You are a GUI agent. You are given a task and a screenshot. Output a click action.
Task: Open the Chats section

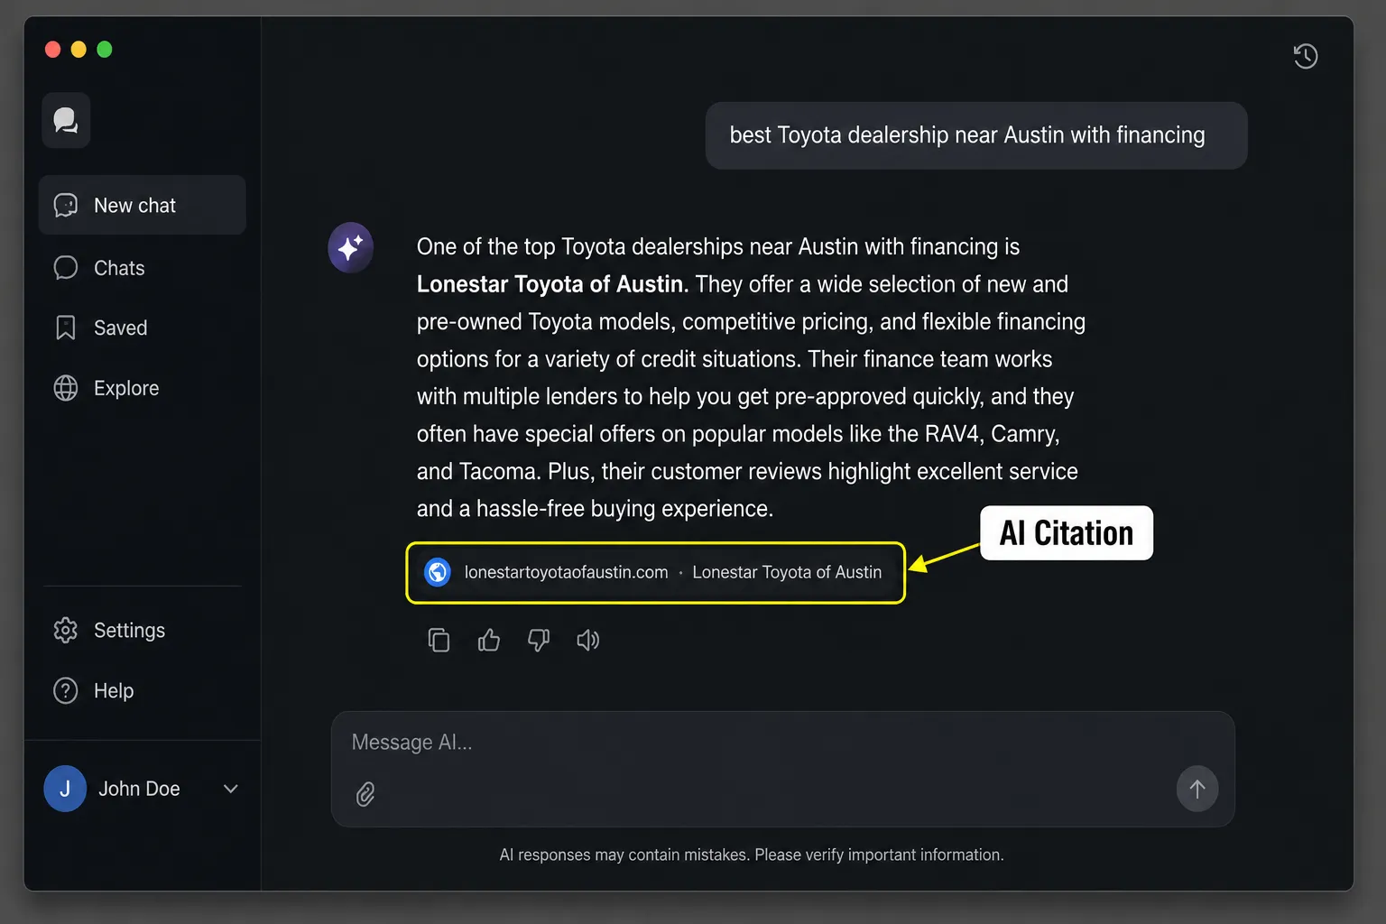click(142, 268)
